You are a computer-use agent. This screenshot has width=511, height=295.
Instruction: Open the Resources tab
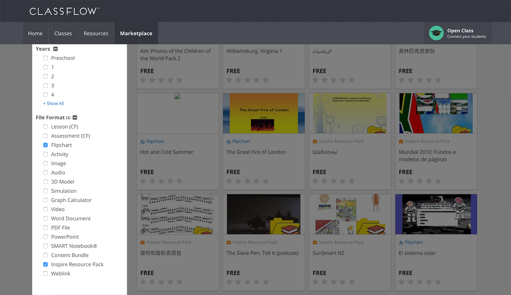point(96,33)
